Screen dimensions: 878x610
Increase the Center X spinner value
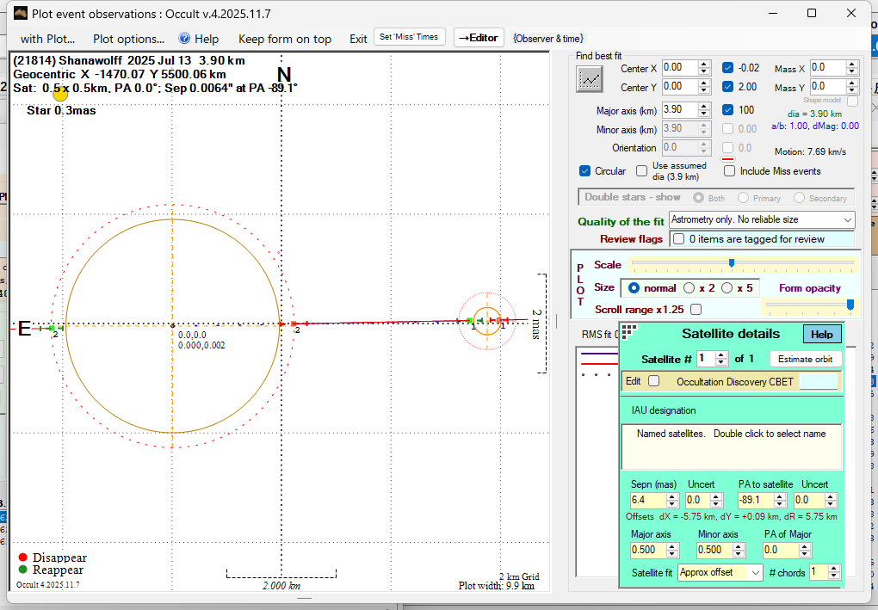pos(704,65)
